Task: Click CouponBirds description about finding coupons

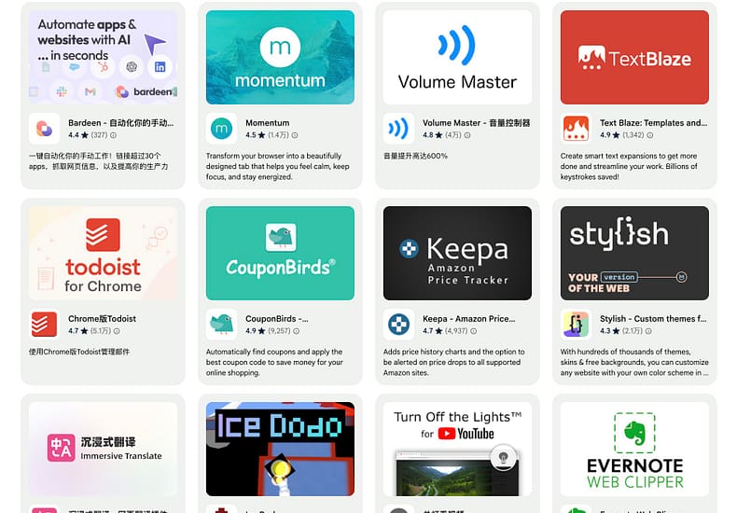Action: tap(274, 362)
